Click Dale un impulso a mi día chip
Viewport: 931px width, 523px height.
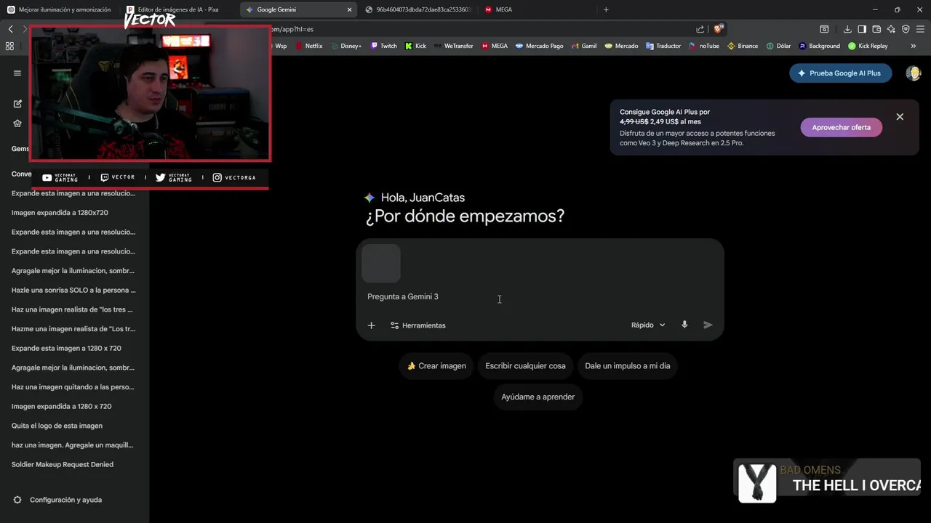point(627,365)
